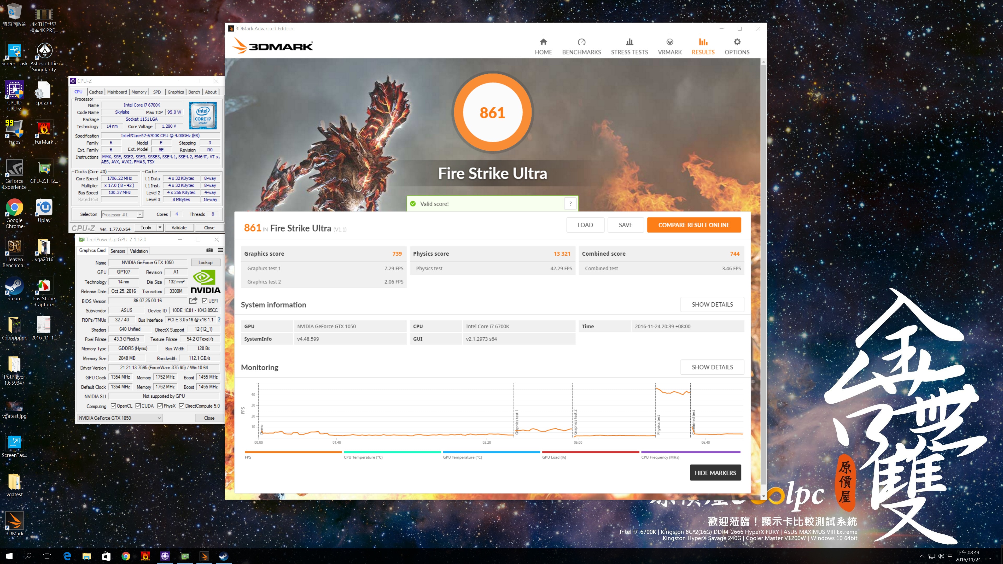1003x564 pixels.
Task: Click the valid score question mark help
Action: (x=570, y=204)
